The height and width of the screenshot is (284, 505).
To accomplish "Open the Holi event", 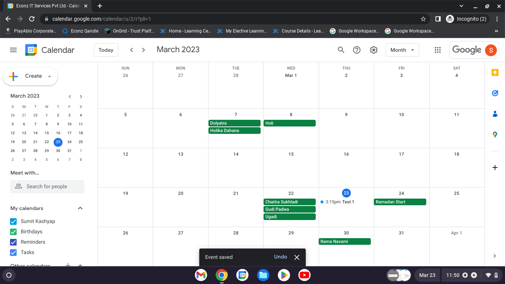I will click(x=289, y=123).
